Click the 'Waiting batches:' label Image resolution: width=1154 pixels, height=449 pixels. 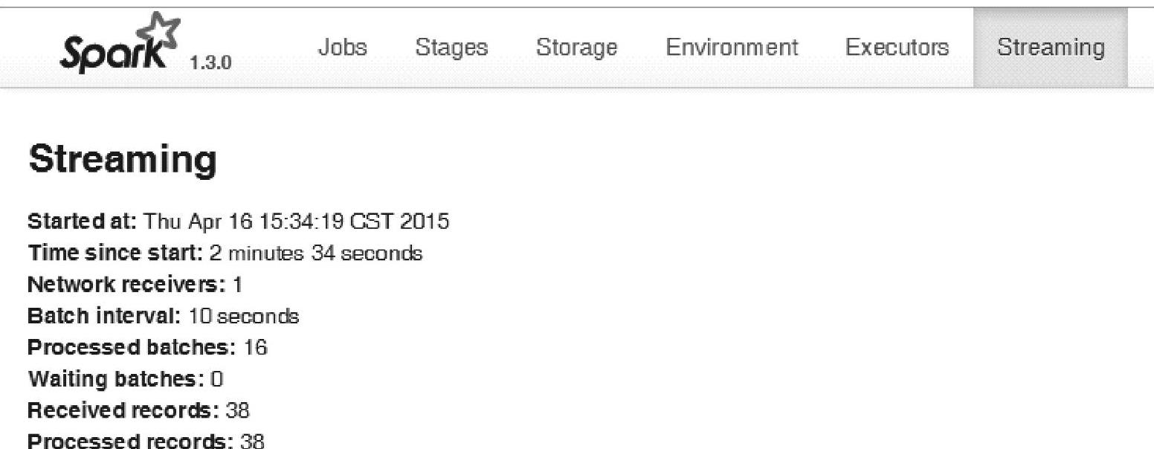point(116,379)
